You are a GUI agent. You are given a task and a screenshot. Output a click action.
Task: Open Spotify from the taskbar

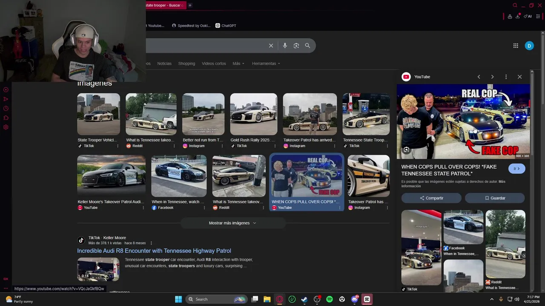pyautogui.click(x=330, y=299)
